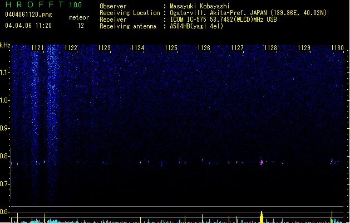Image resolution: width=350 pixels, height=223 pixels.
Task: Click the 1121 time marker
Action: click(x=37, y=47)
